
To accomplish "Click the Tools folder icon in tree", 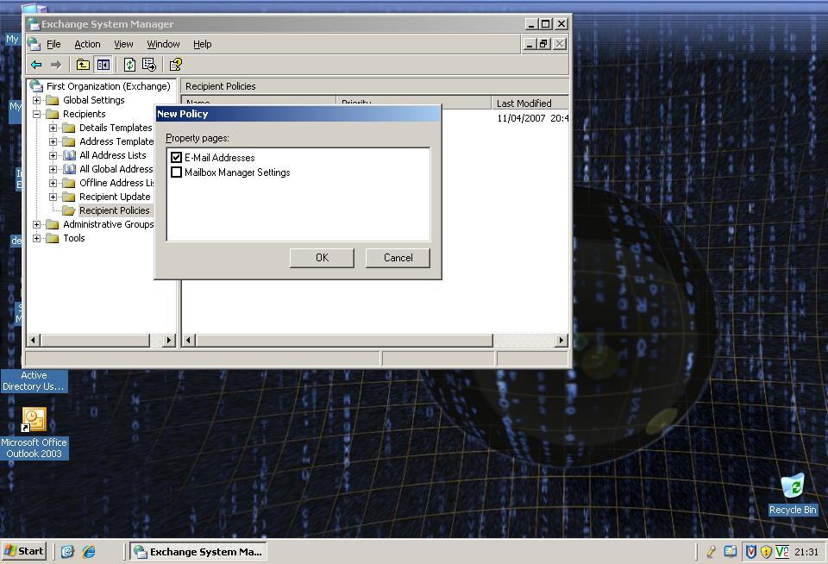I will coord(52,238).
